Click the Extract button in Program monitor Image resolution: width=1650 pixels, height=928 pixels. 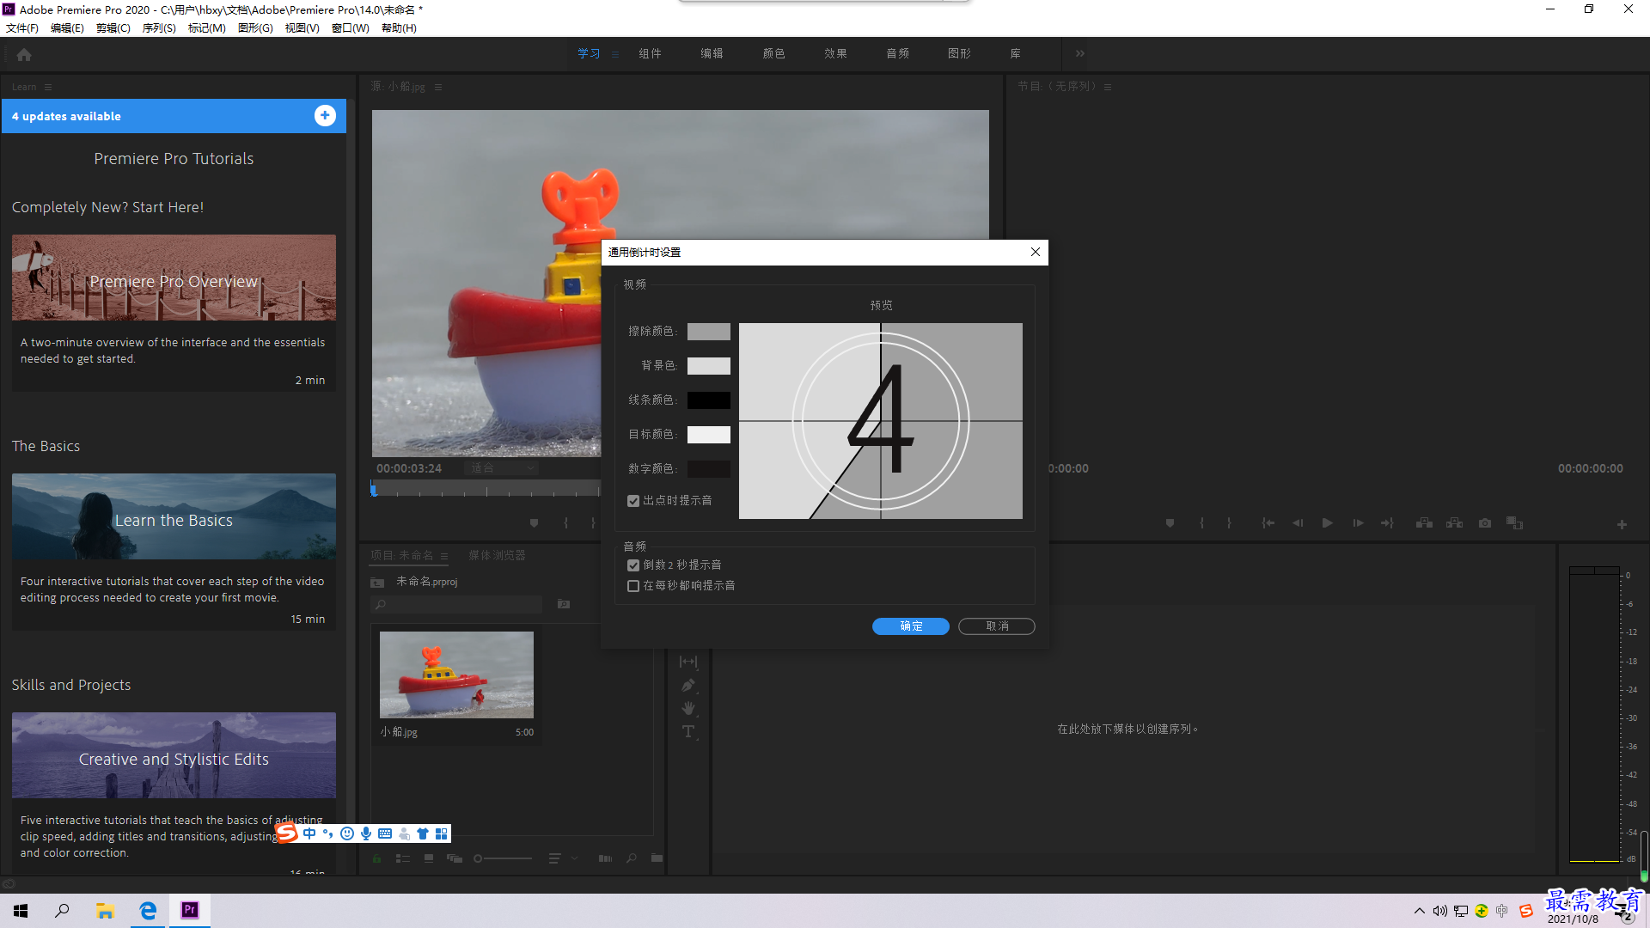[1454, 523]
